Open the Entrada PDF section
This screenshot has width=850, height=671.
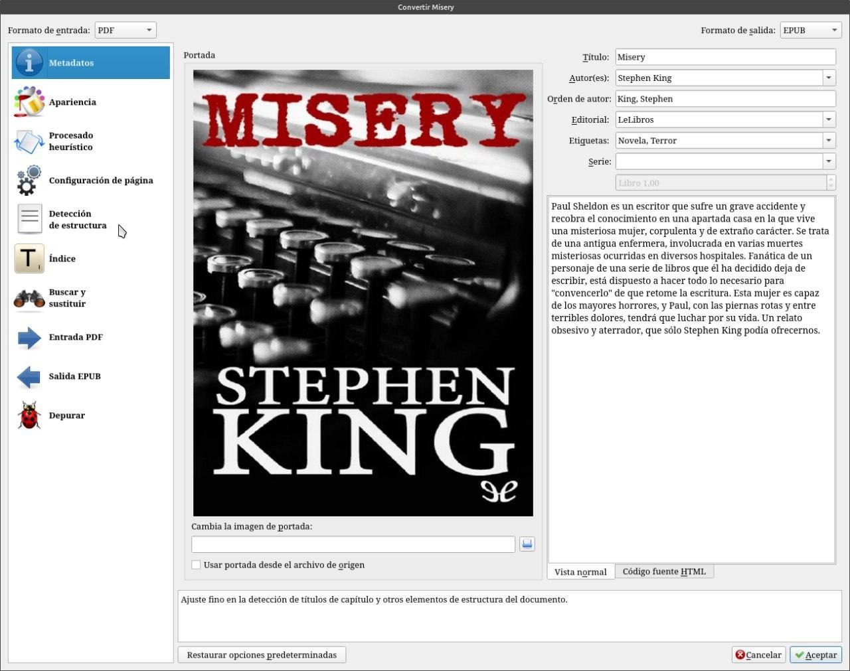91,337
